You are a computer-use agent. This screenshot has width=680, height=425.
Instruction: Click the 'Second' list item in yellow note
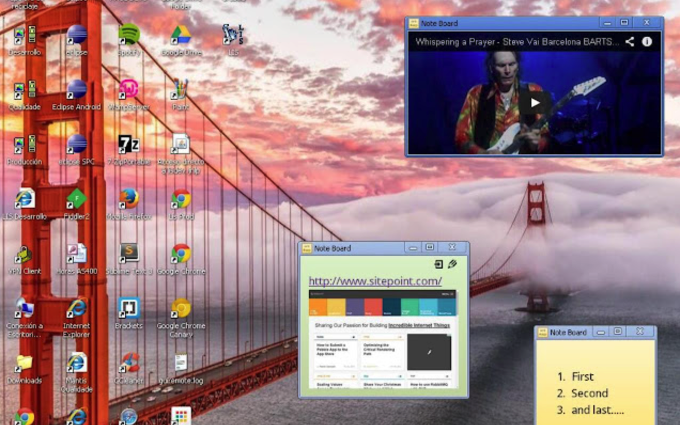tap(589, 393)
